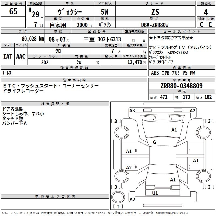
Task: Click the damage code legend line
Action: [x=95, y=213]
